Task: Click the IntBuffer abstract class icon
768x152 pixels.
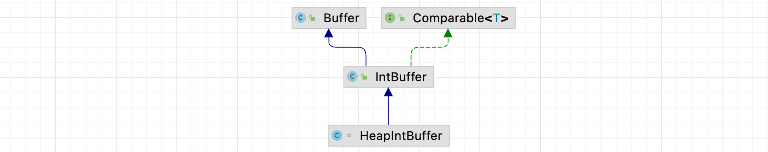Action: tap(352, 77)
